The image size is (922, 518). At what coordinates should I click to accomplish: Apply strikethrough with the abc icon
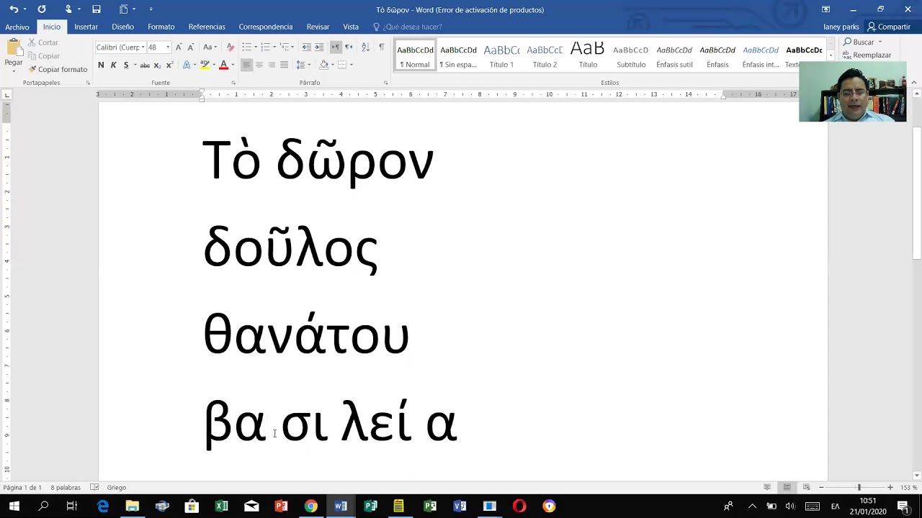click(145, 65)
